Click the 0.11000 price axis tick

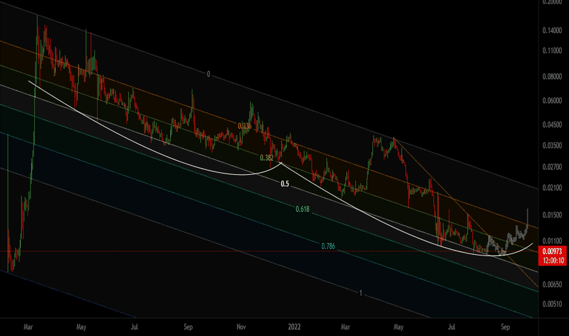553,51
